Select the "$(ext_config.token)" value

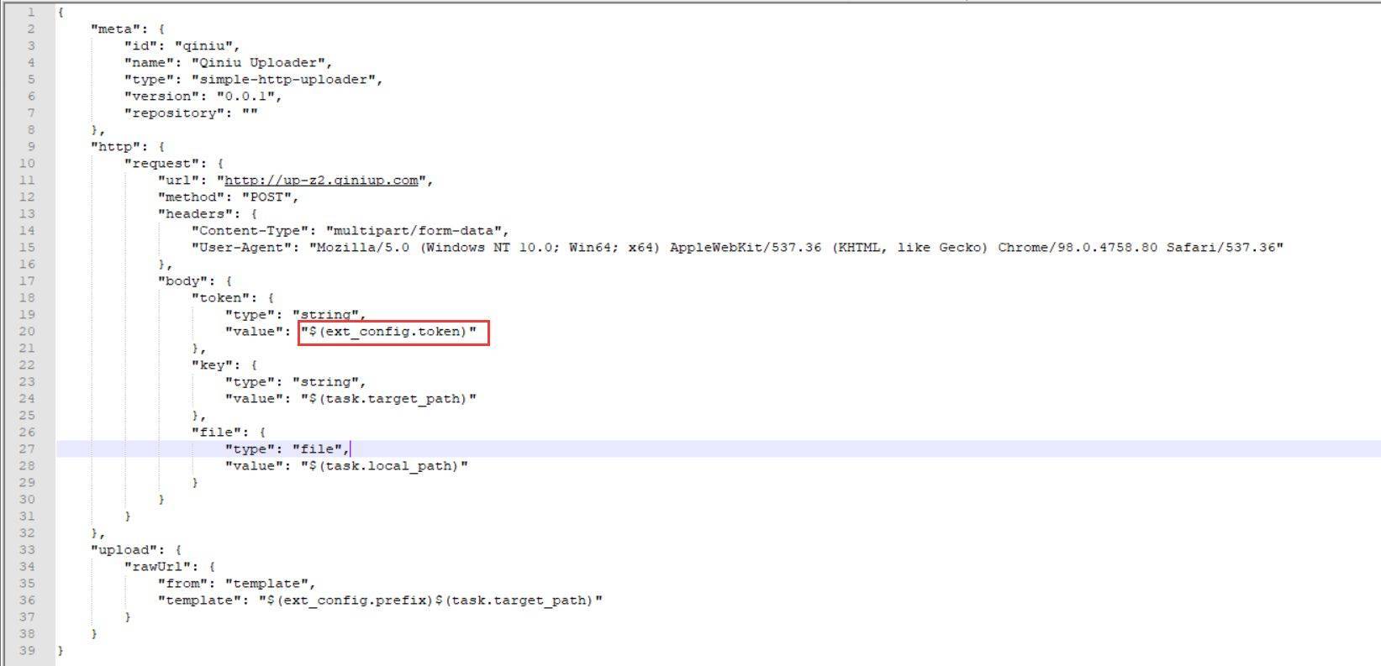(x=388, y=332)
